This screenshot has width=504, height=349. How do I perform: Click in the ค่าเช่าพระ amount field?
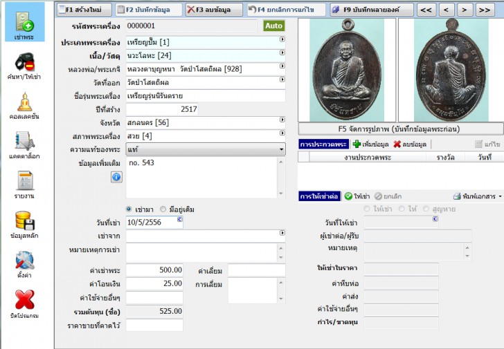[154, 270]
